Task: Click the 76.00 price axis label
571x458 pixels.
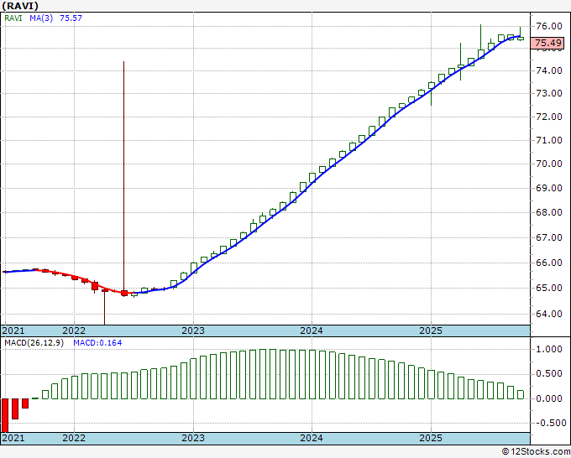Action: (x=549, y=26)
